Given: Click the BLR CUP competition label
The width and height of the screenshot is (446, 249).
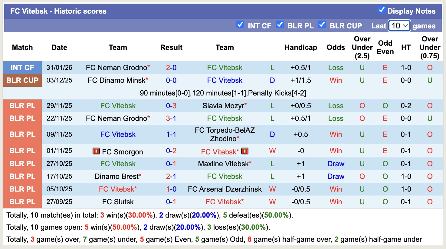Looking at the screenshot, I should click(x=22, y=80).
